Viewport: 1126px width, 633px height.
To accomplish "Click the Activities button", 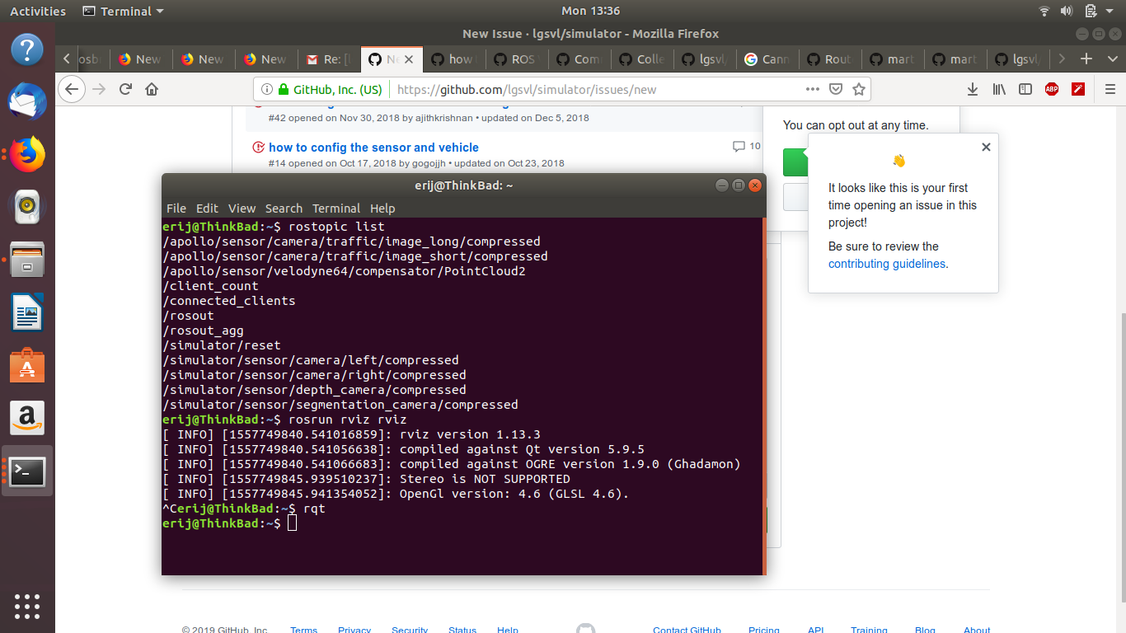I will point(38,11).
